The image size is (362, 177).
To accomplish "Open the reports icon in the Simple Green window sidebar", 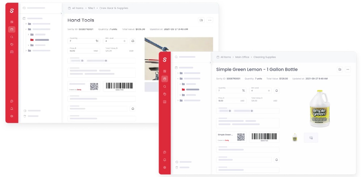I will pyautogui.click(x=165, y=102).
